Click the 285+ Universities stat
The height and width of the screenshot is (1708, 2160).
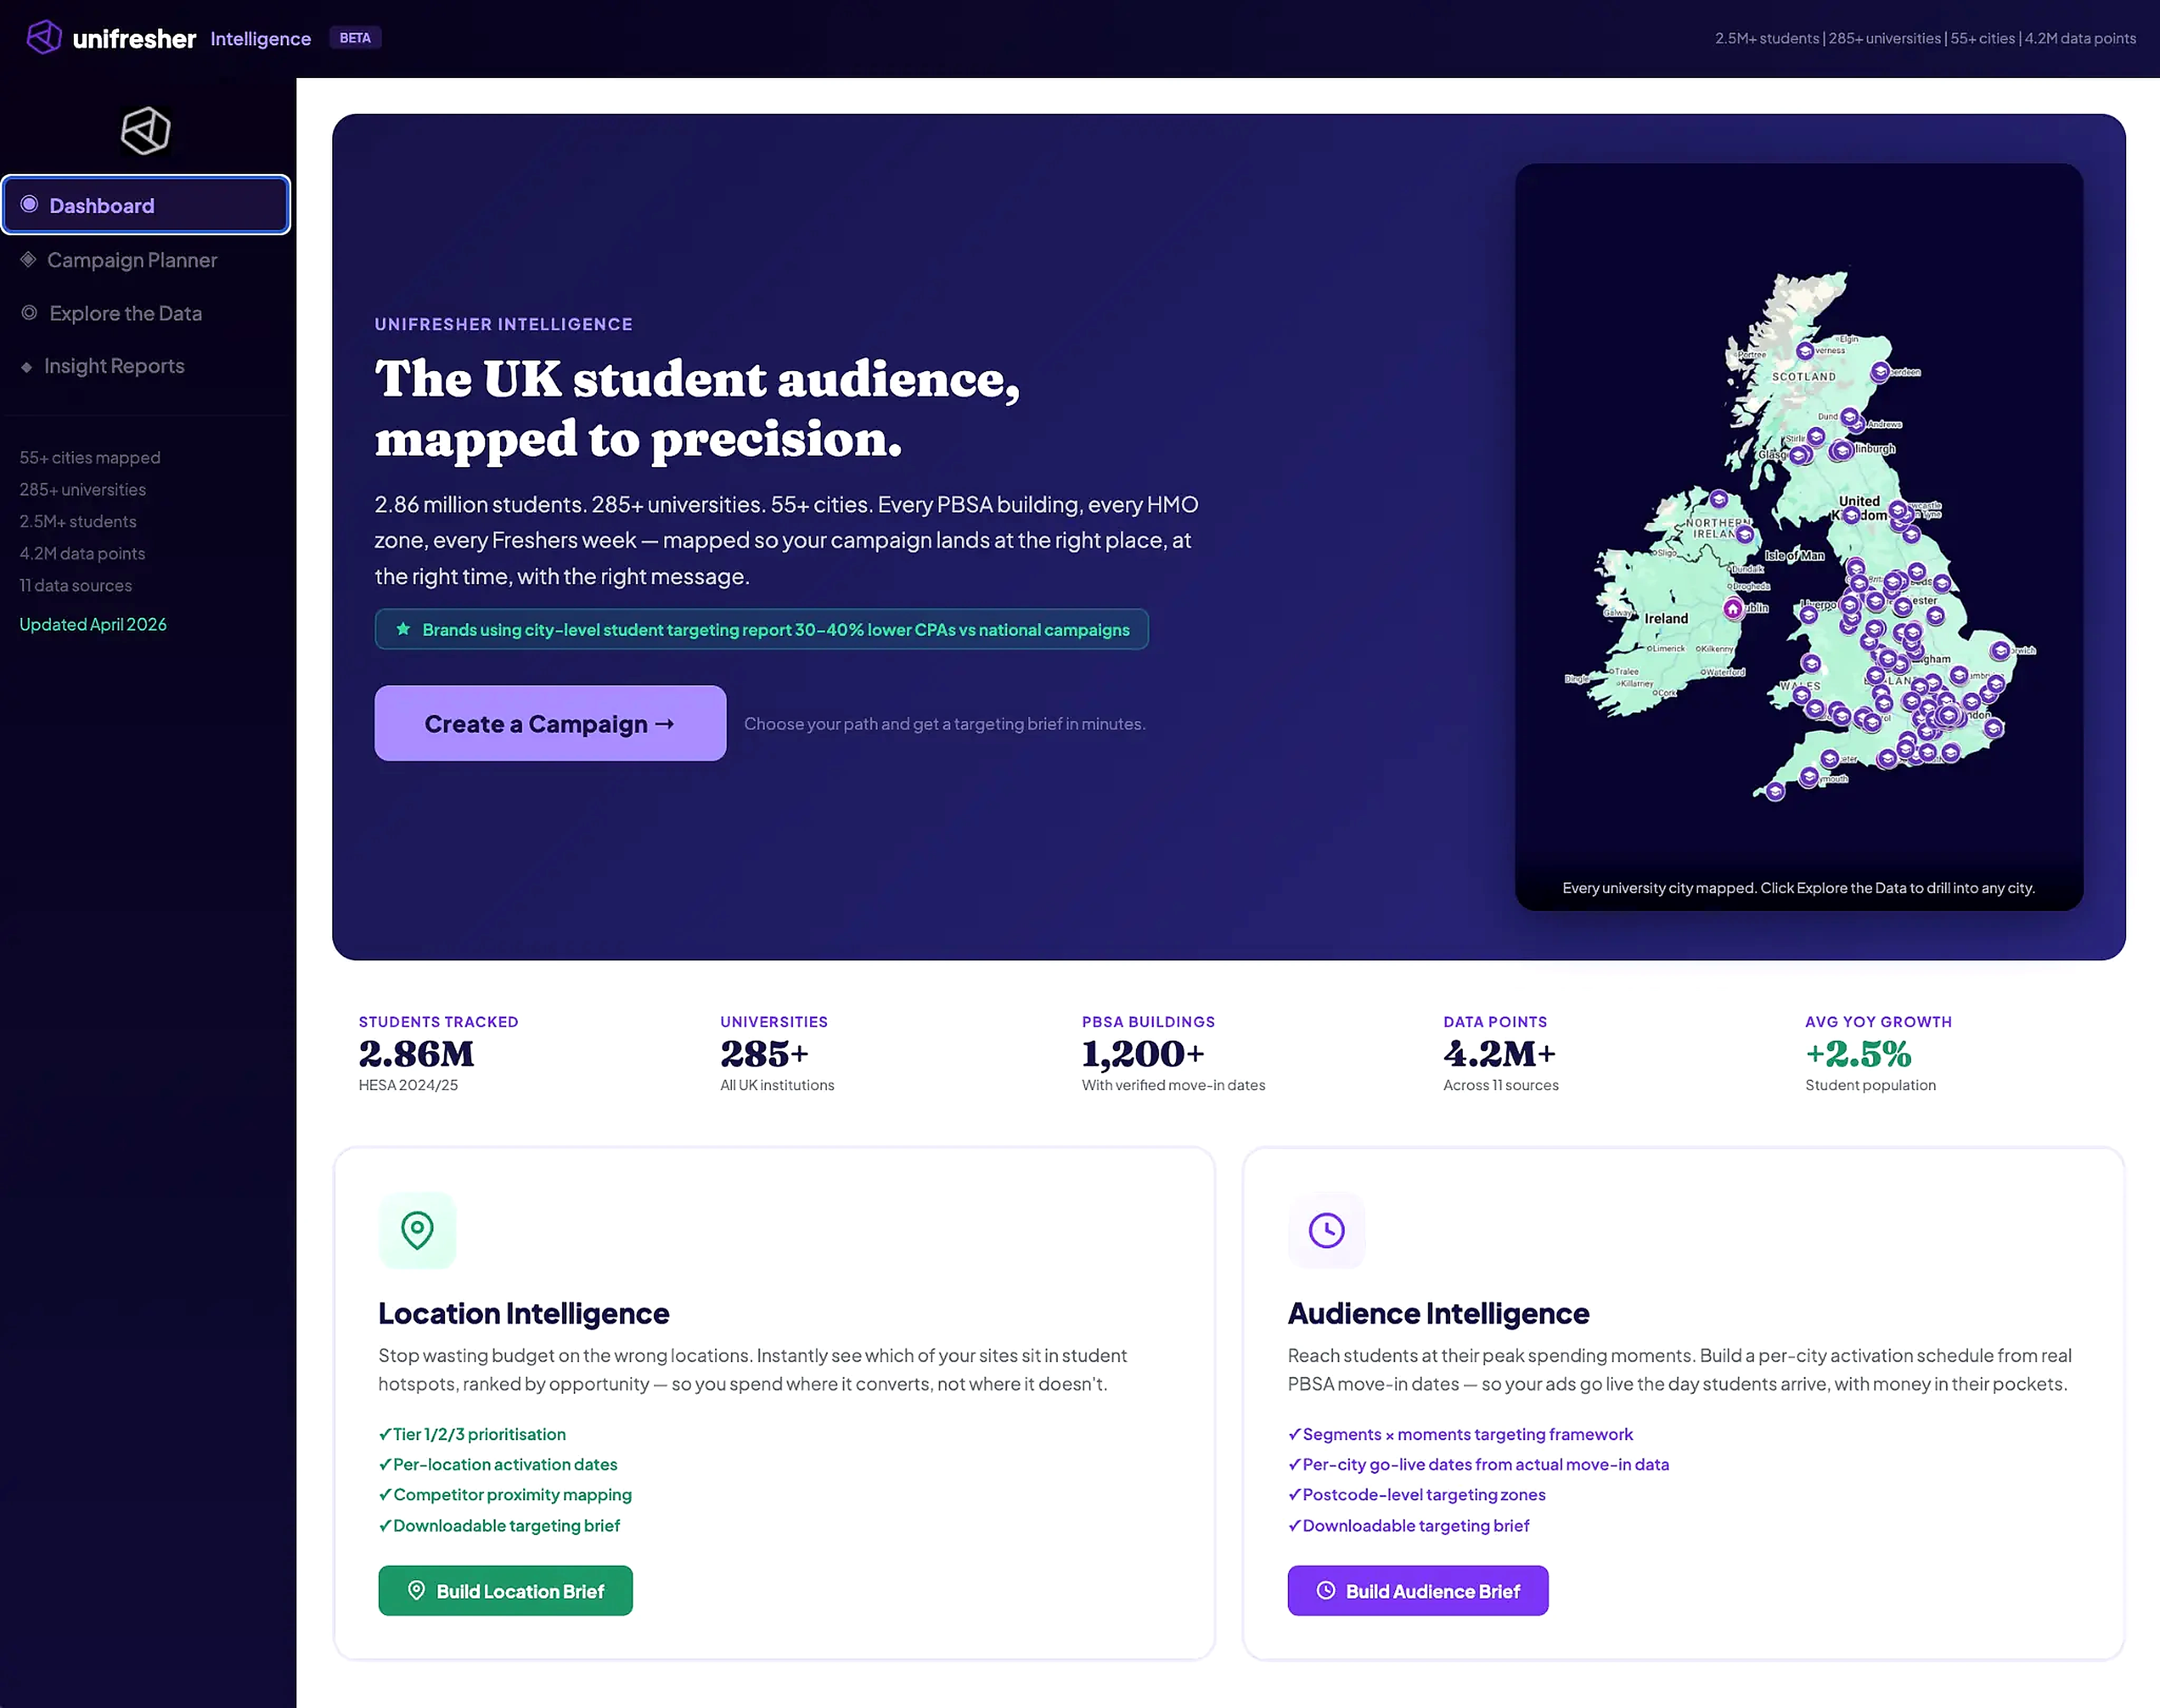pos(776,1054)
